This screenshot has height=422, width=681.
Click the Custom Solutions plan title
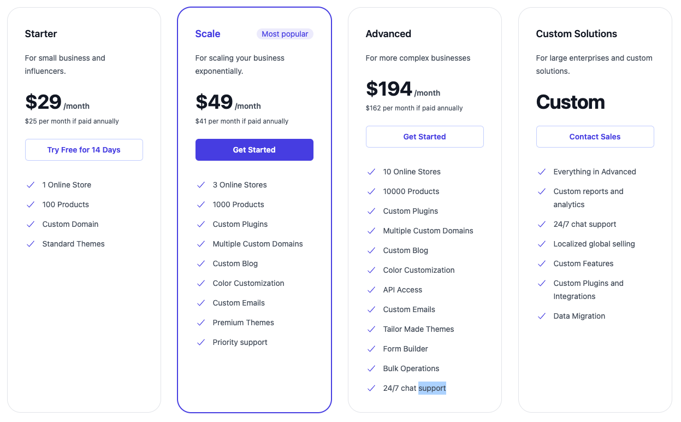pos(576,34)
